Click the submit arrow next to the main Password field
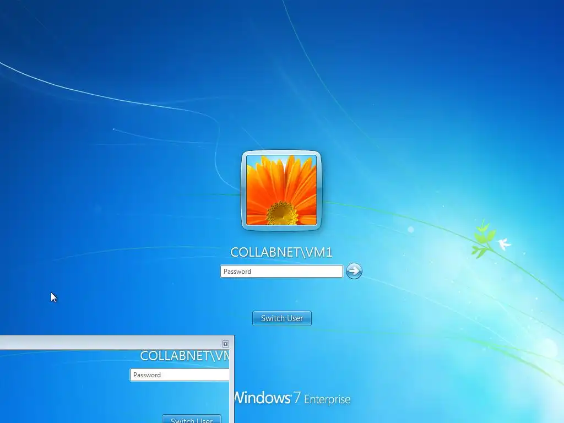This screenshot has width=564, height=423. click(x=354, y=271)
